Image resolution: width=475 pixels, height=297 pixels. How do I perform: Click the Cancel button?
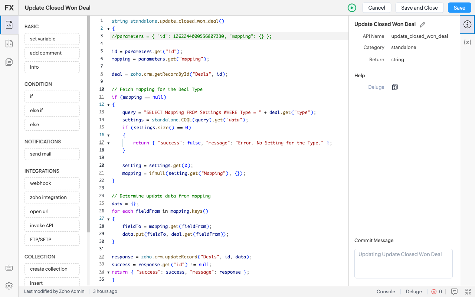tap(377, 8)
